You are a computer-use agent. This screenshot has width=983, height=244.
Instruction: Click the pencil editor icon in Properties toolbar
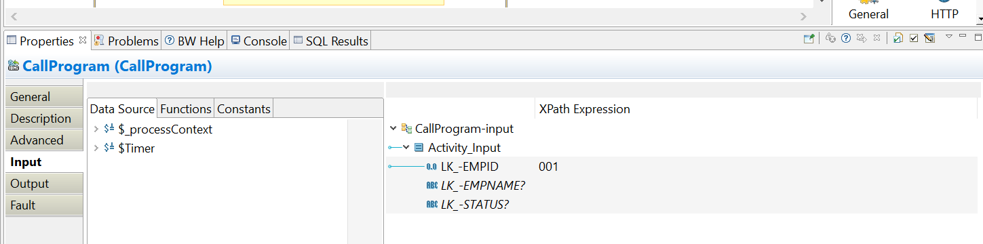(x=929, y=38)
